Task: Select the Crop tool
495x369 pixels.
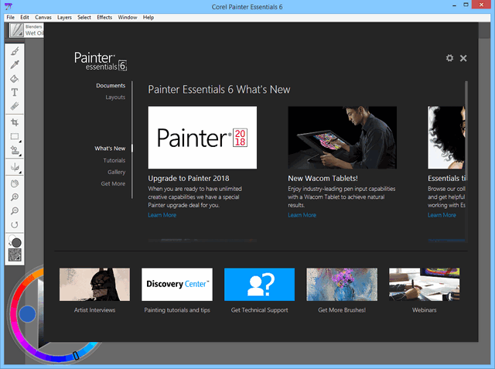Action: pos(15,122)
